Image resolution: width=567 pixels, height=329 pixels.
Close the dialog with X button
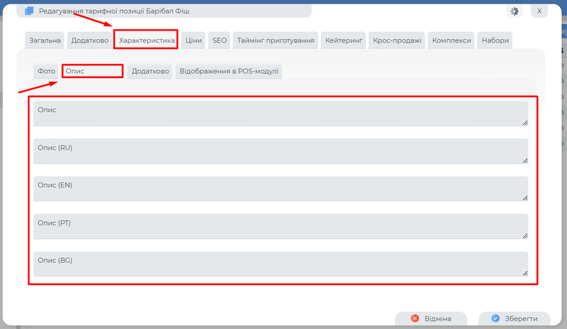(x=539, y=11)
